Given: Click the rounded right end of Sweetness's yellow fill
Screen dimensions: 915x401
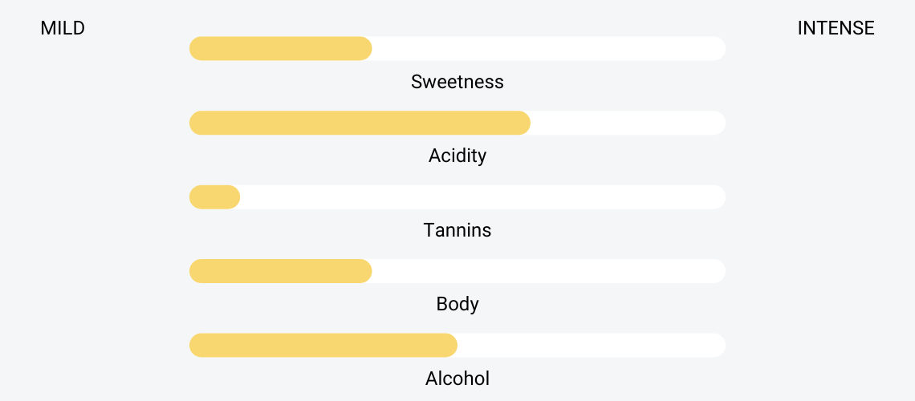Looking at the screenshot, I should pyautogui.click(x=364, y=48).
